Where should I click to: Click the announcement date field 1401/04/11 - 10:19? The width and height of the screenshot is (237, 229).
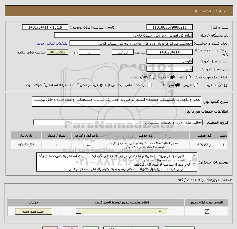coord(45,27)
